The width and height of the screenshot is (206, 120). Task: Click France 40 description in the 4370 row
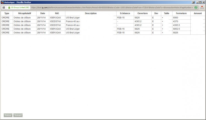pos(73,22)
